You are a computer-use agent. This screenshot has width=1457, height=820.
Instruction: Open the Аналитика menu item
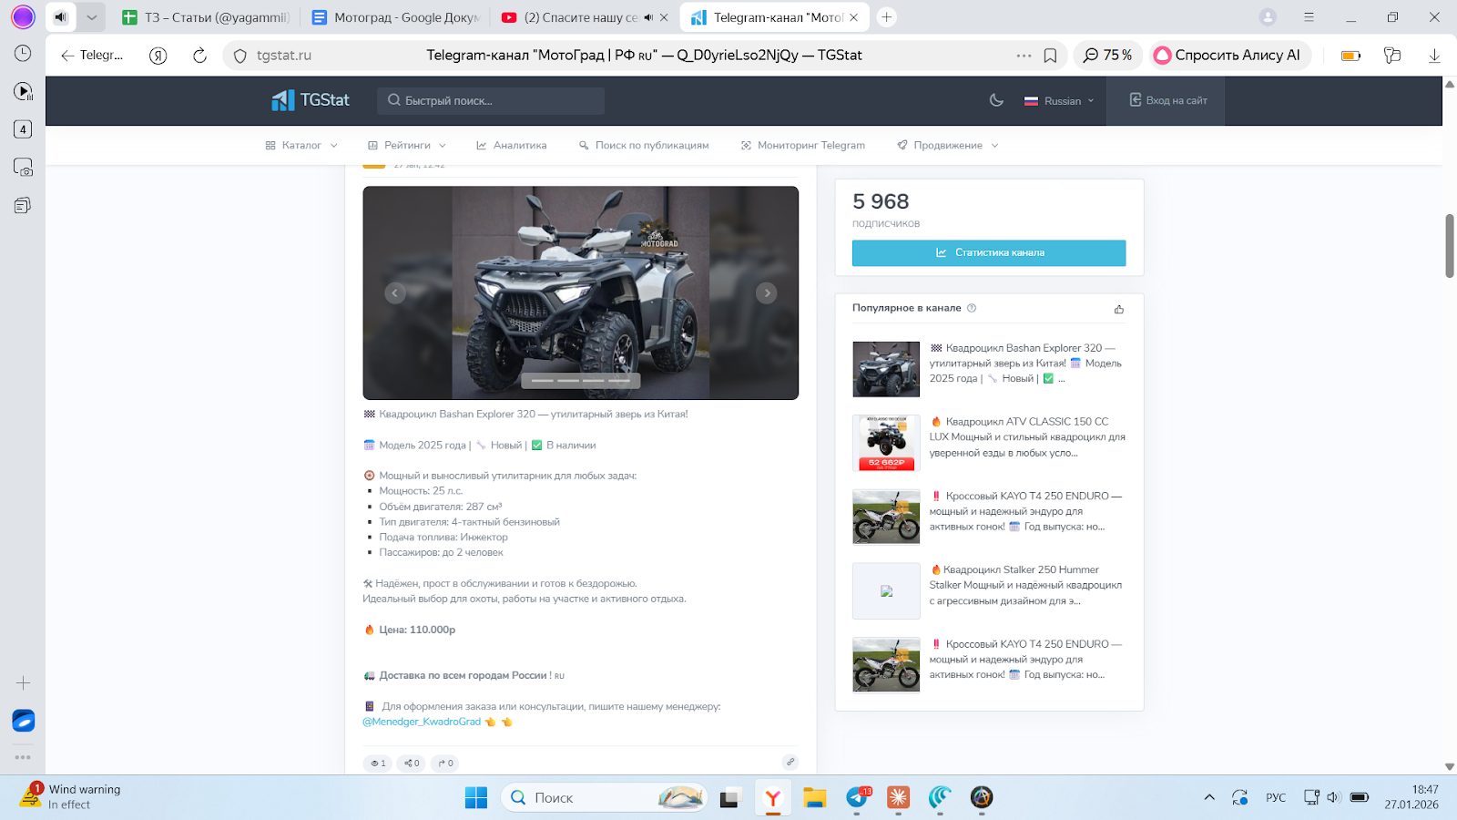tap(511, 146)
